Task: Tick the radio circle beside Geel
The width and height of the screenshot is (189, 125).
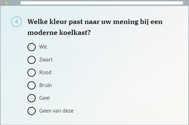Action: pos(32,98)
